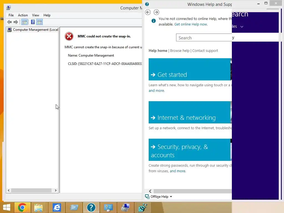Click the Back arrow in Computer Management toolbar
284x213 pixels.
[x=9, y=22]
